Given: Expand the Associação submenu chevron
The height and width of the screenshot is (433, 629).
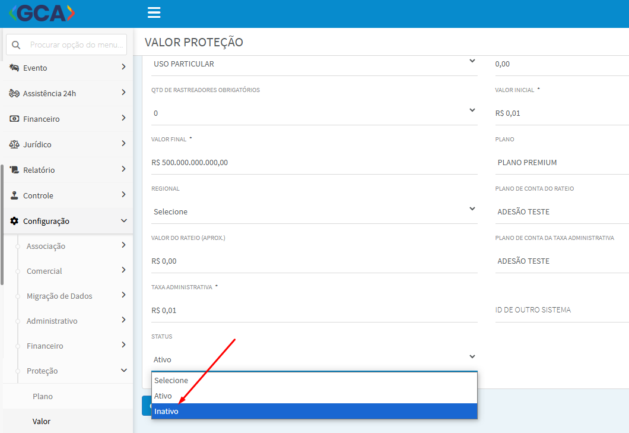Looking at the screenshot, I should [123, 245].
